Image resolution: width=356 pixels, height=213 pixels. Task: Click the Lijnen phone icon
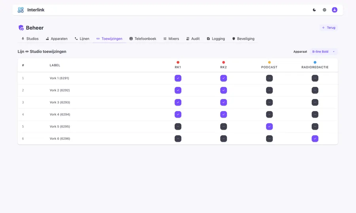(x=76, y=39)
